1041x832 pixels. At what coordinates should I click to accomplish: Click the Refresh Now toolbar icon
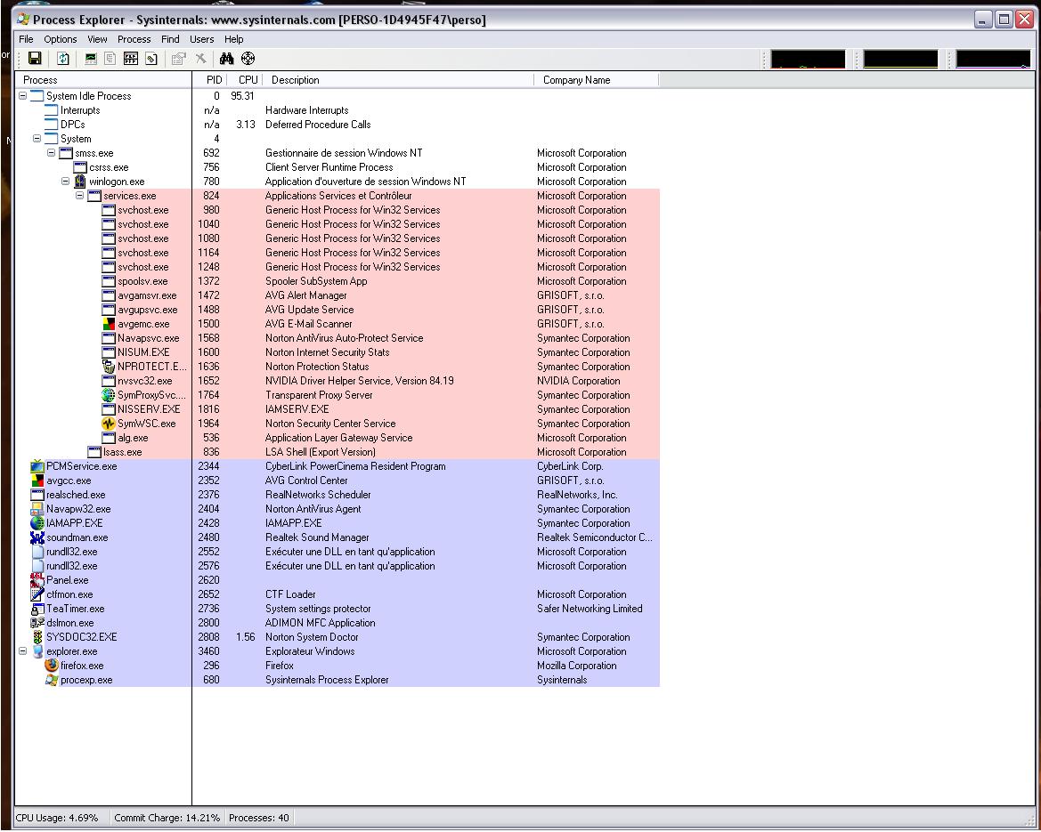(63, 59)
